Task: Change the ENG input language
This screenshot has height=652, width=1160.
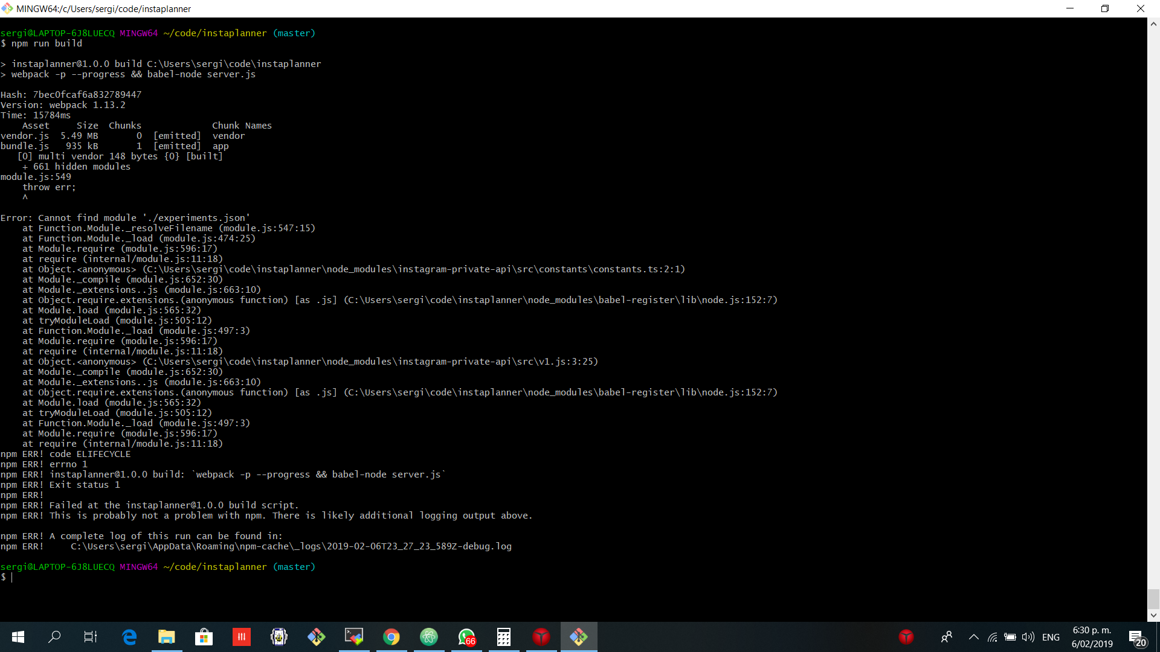Action: click(x=1051, y=637)
